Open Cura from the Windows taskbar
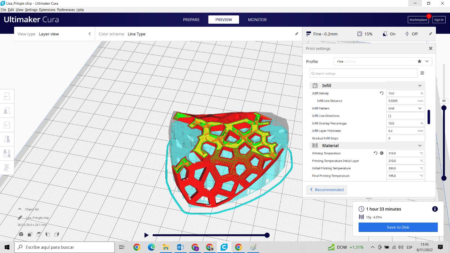 tap(224, 247)
